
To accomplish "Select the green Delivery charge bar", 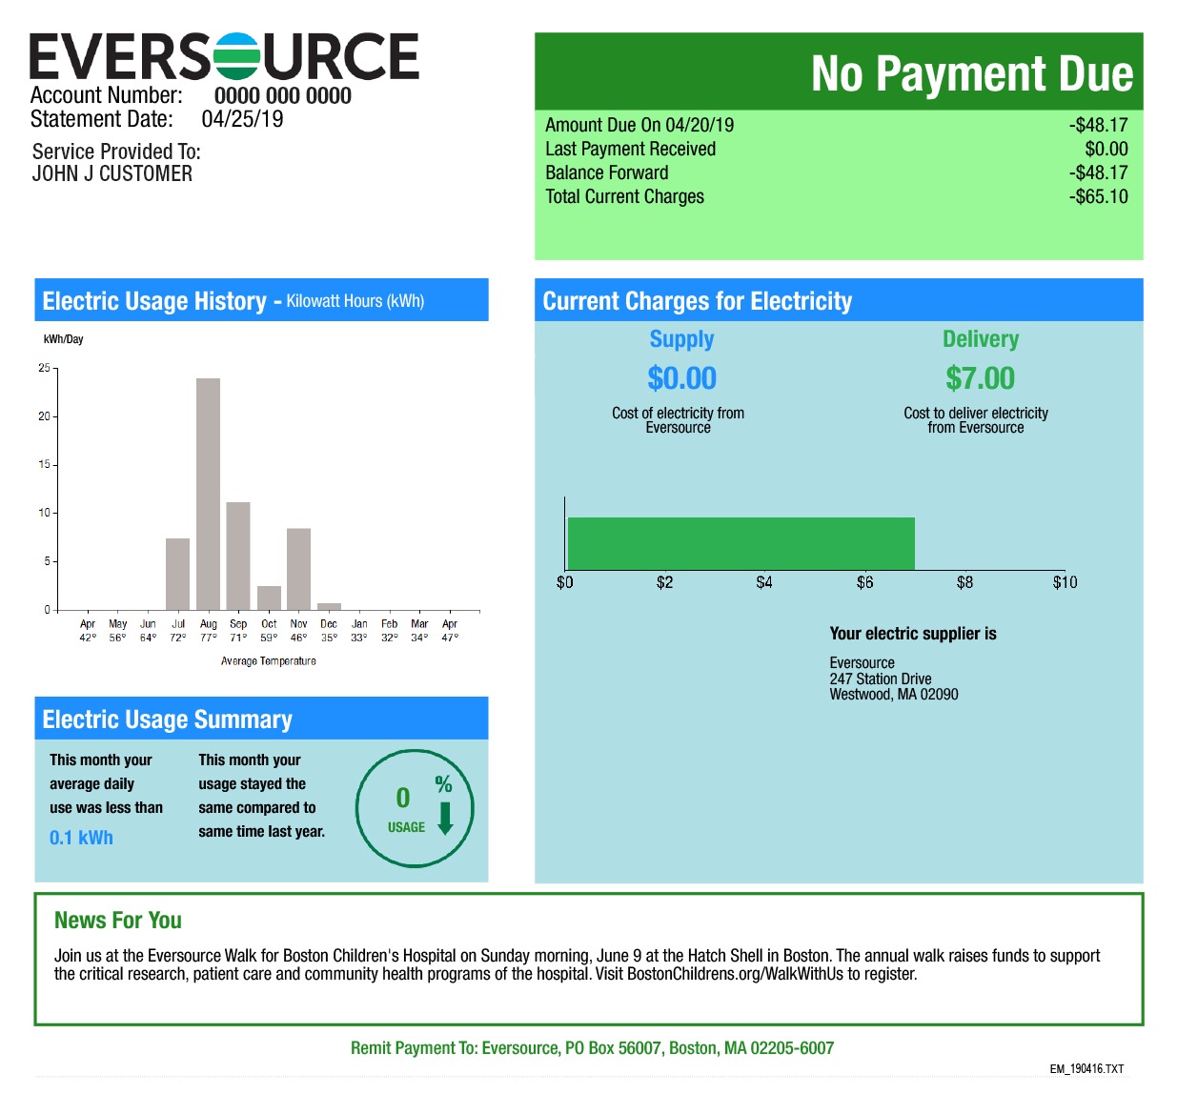I will [741, 541].
